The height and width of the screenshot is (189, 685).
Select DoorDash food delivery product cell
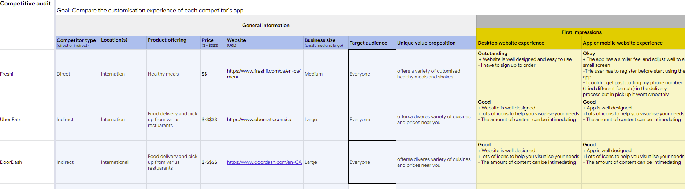(174, 162)
